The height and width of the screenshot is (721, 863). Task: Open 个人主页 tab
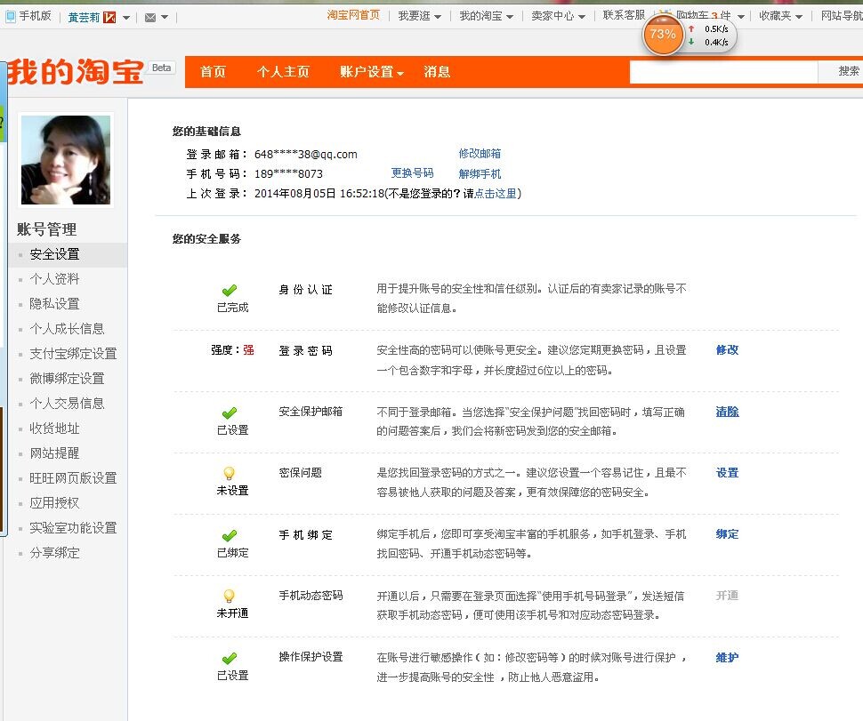[x=283, y=72]
